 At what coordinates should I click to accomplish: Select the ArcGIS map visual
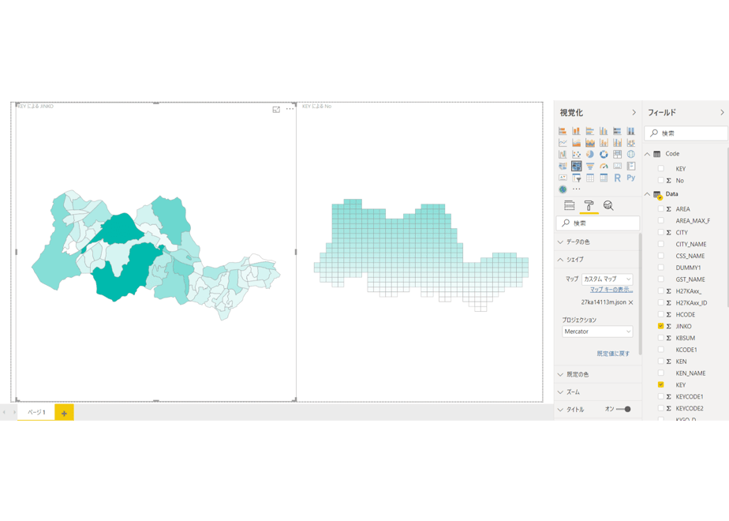click(563, 189)
